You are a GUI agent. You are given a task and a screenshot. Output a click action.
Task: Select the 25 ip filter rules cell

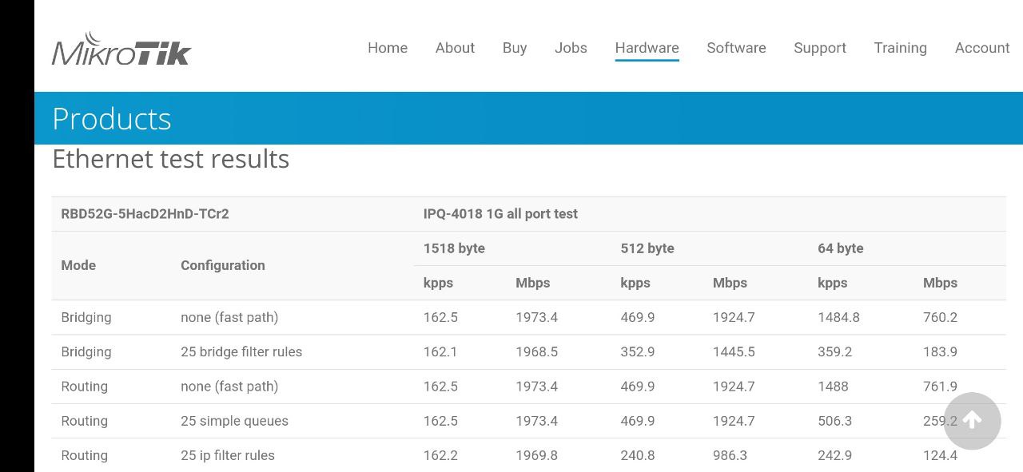tap(228, 455)
